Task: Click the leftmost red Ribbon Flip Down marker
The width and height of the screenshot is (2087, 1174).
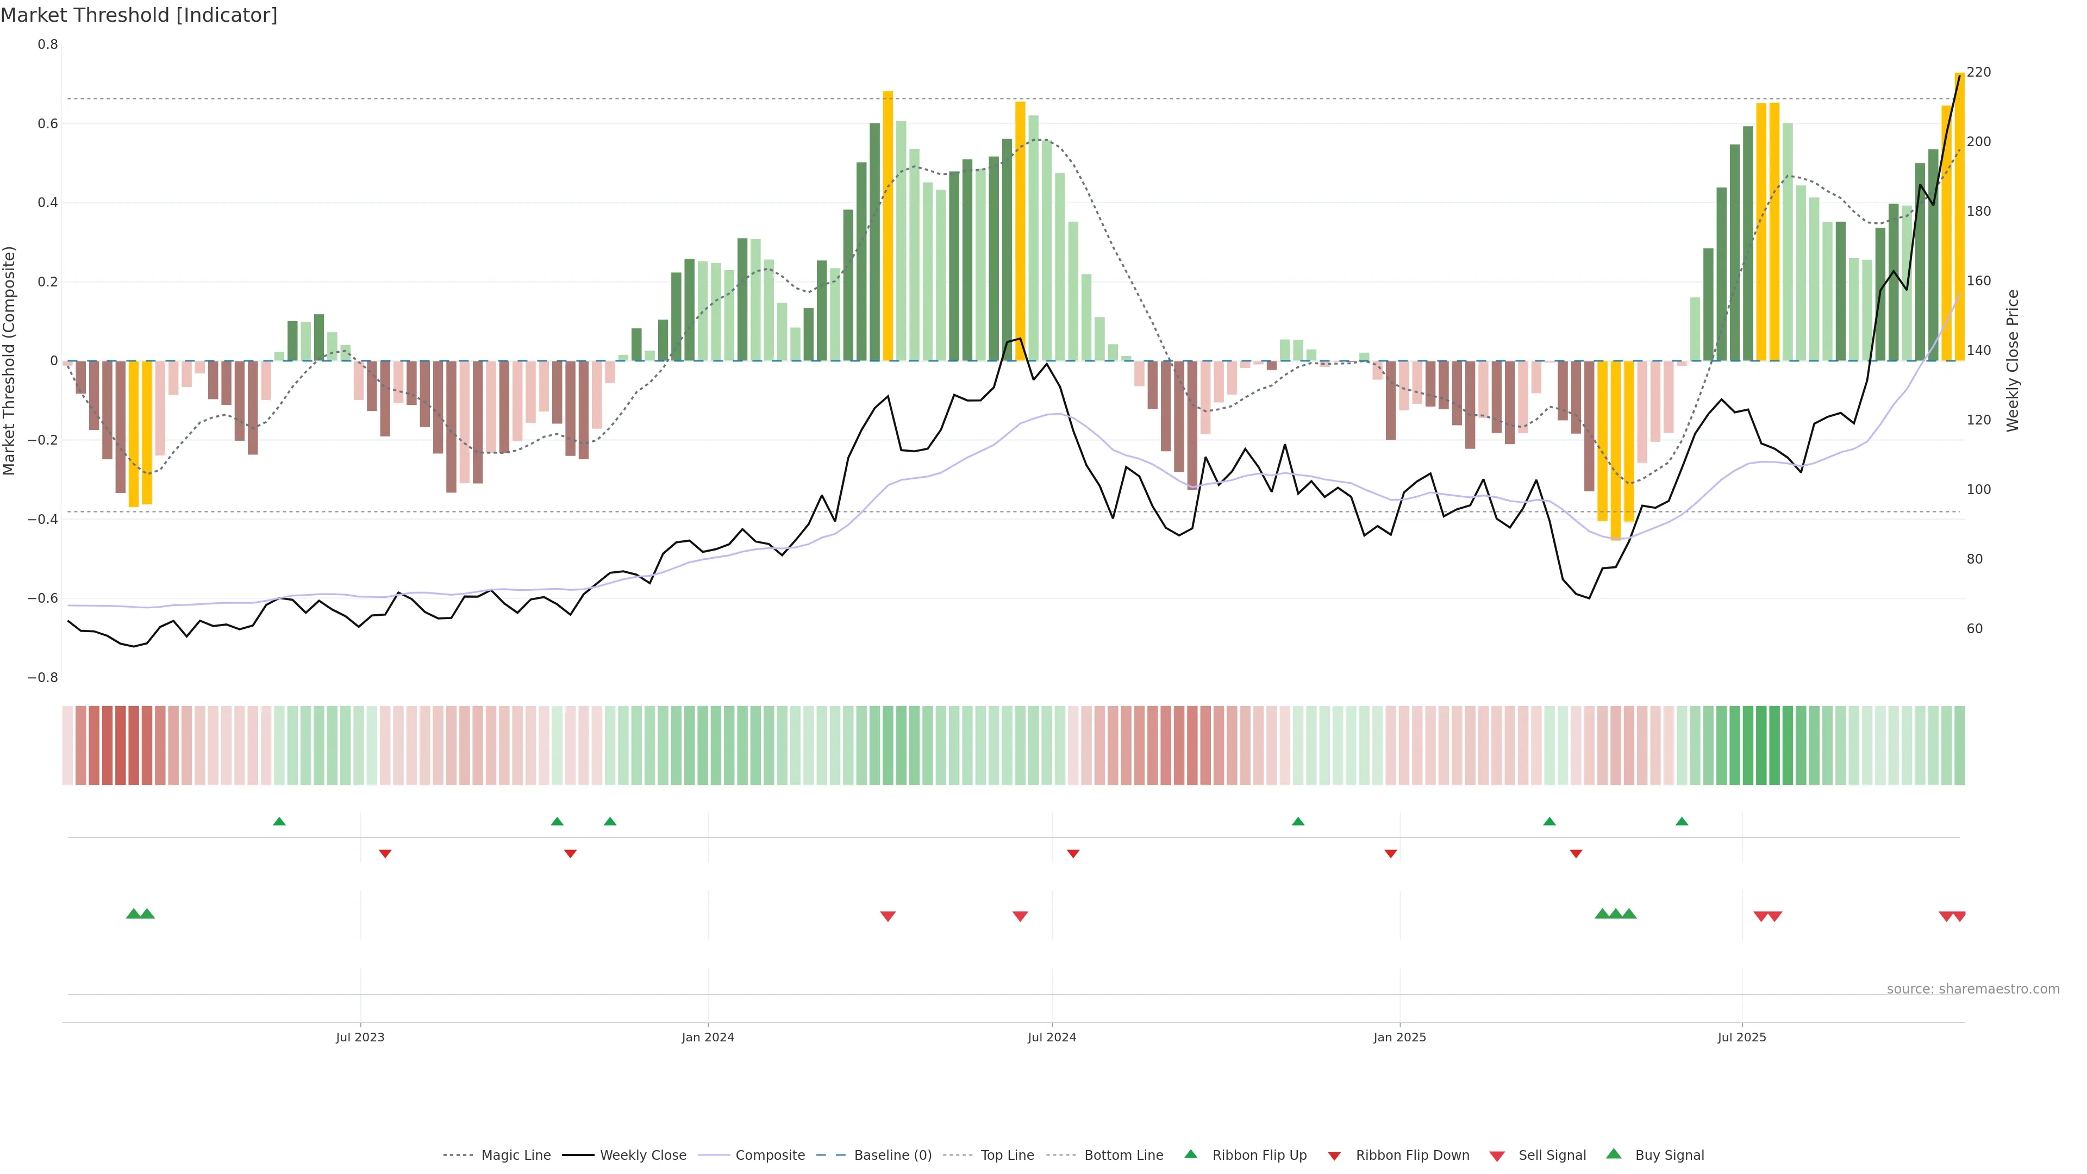Action: (x=385, y=854)
